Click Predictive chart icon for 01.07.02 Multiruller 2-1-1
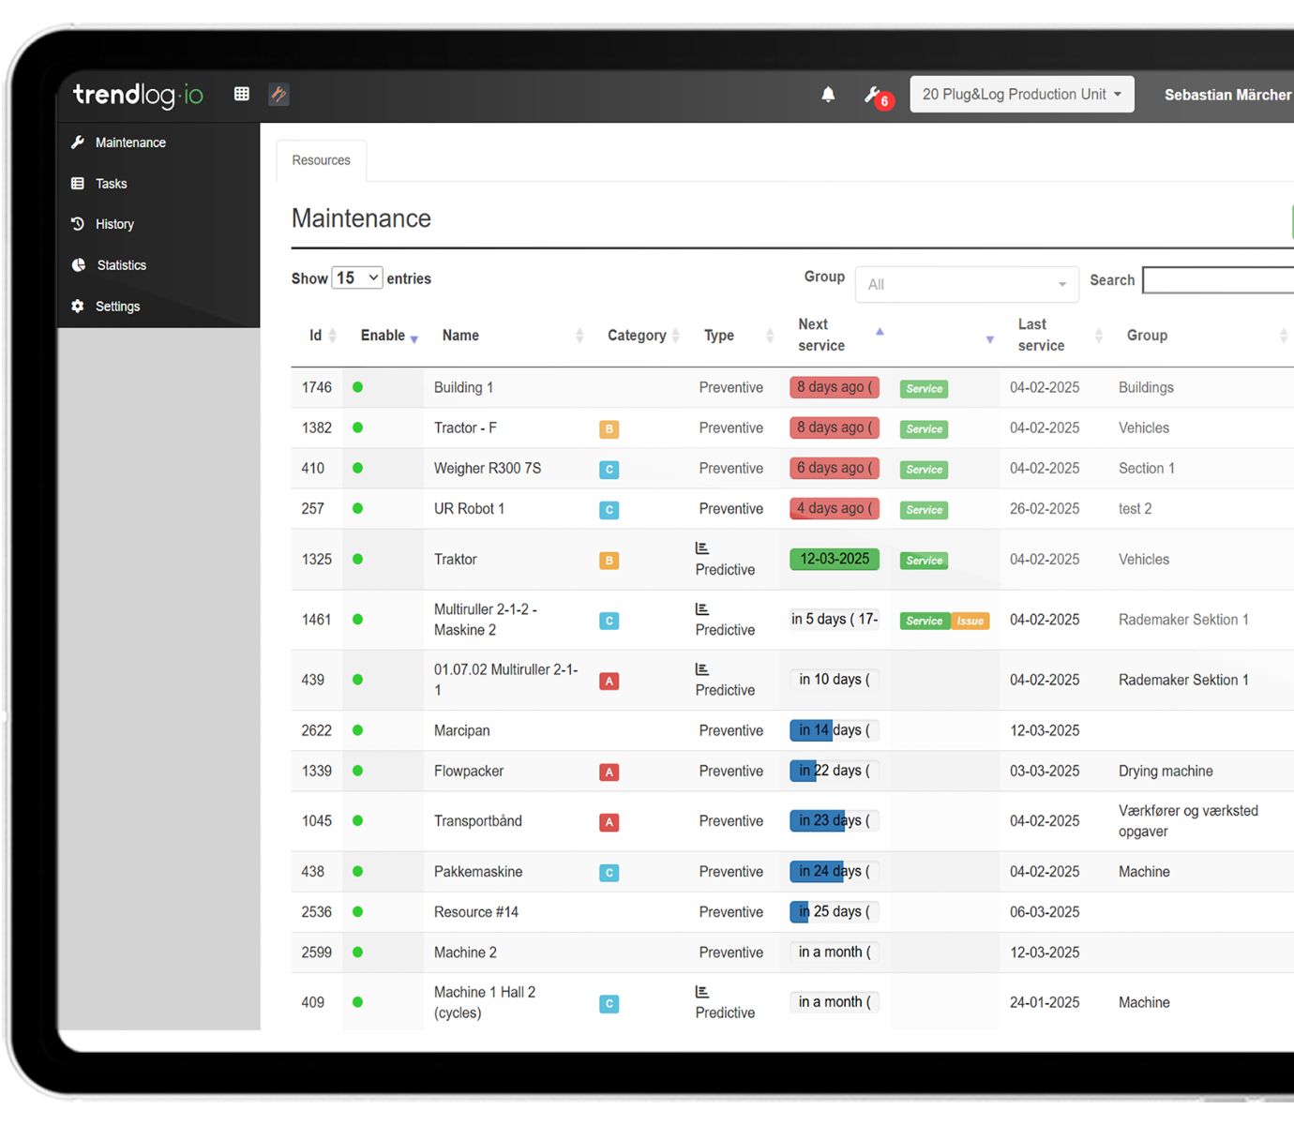 click(x=702, y=669)
